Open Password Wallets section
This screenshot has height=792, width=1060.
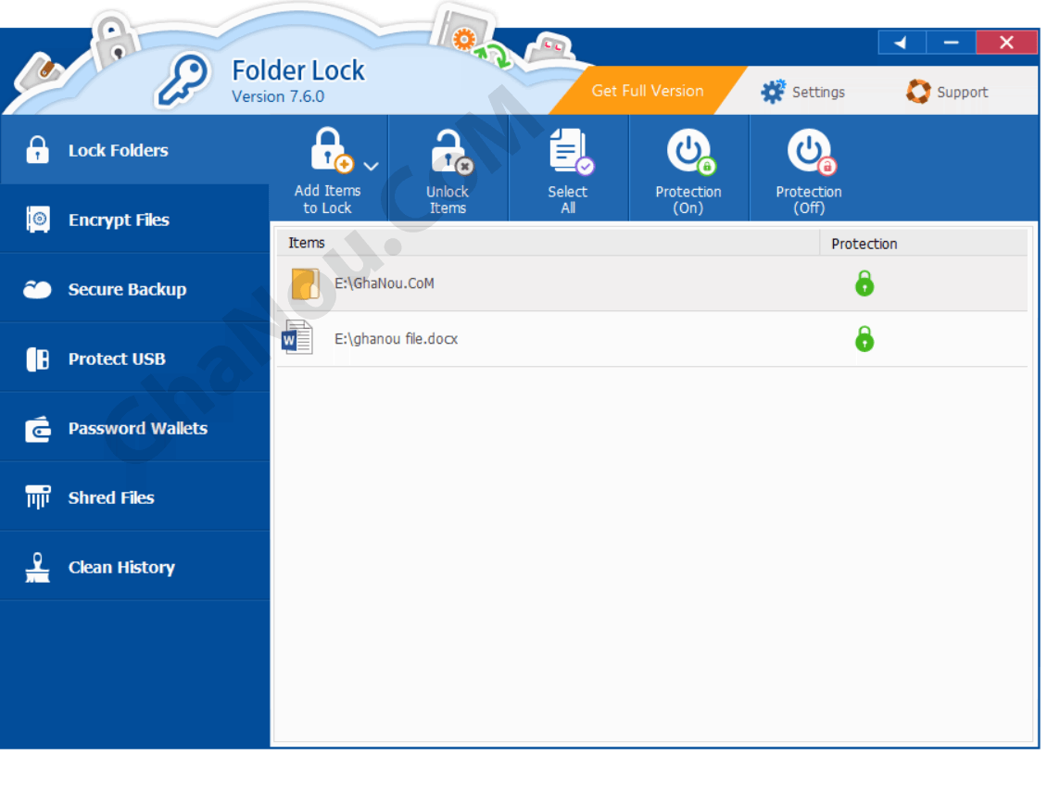pyautogui.click(x=135, y=429)
